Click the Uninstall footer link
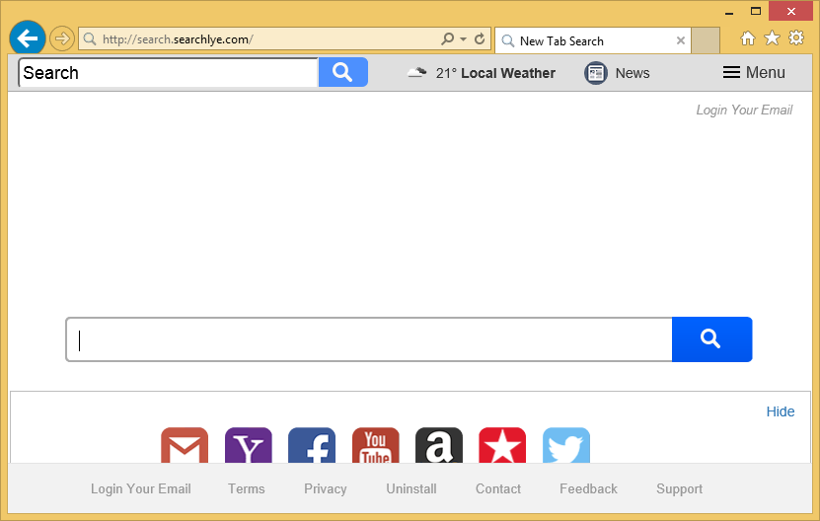 click(411, 488)
